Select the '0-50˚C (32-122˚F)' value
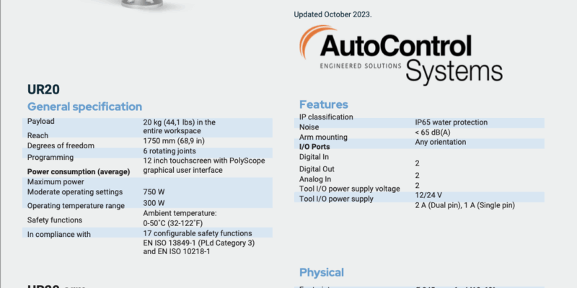577x288 pixels. (173, 223)
